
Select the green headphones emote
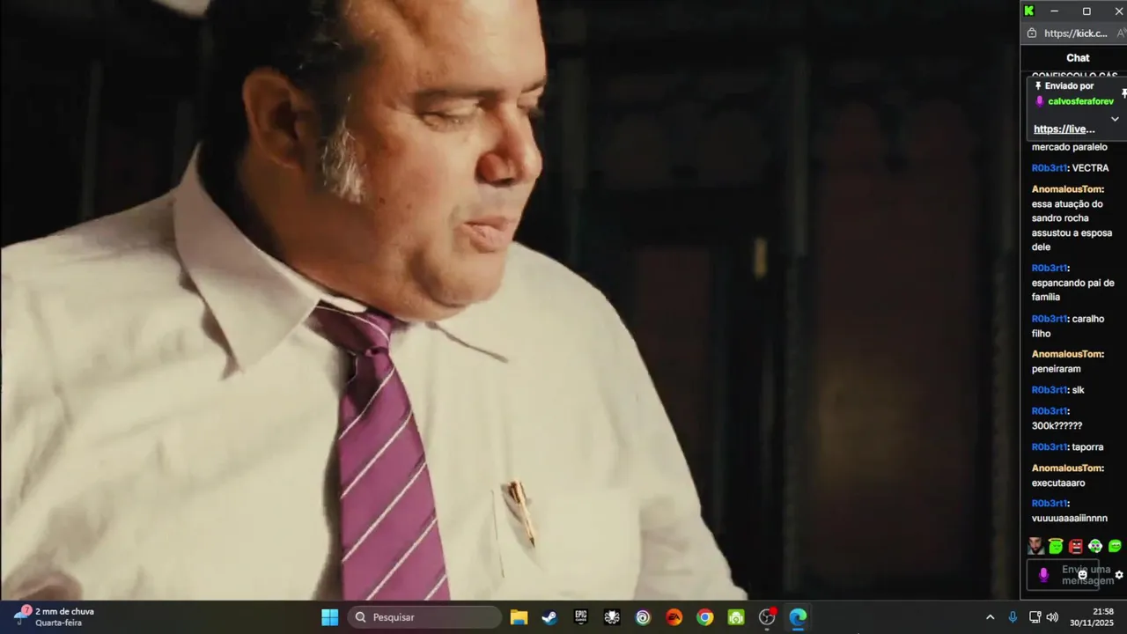tap(1095, 546)
